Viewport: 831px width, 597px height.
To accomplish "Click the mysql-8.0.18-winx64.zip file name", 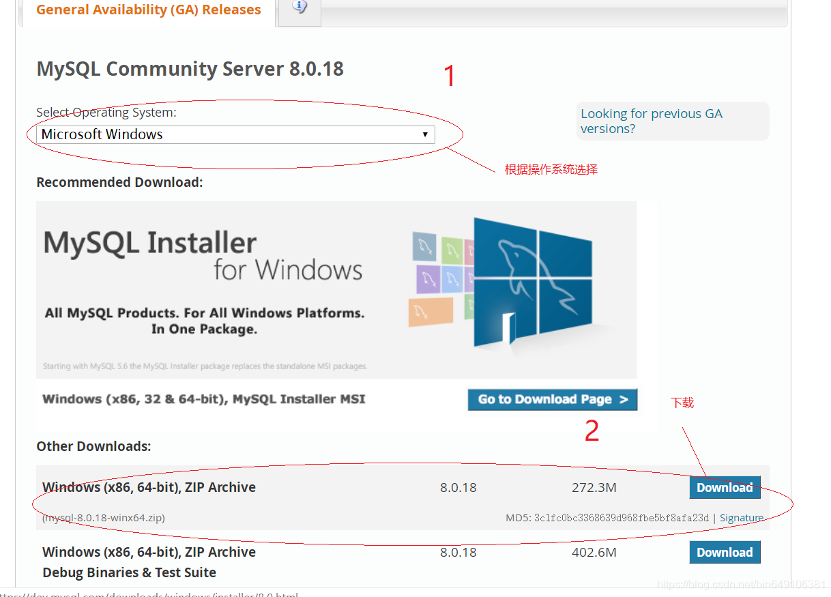I will point(104,518).
